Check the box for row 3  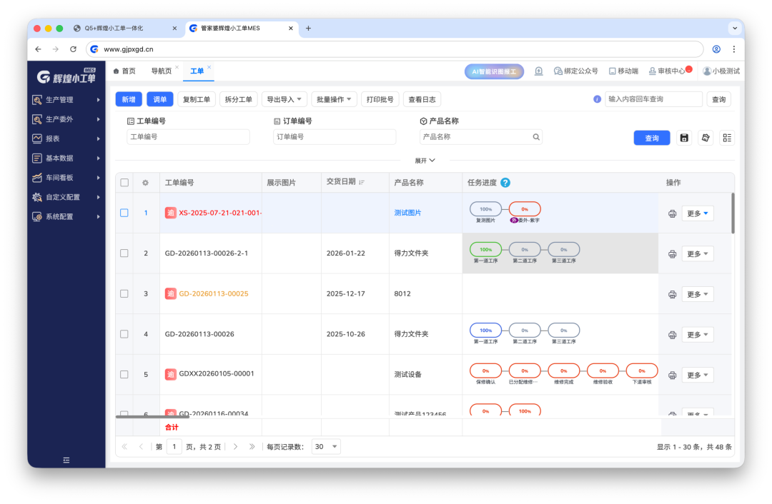coord(124,294)
